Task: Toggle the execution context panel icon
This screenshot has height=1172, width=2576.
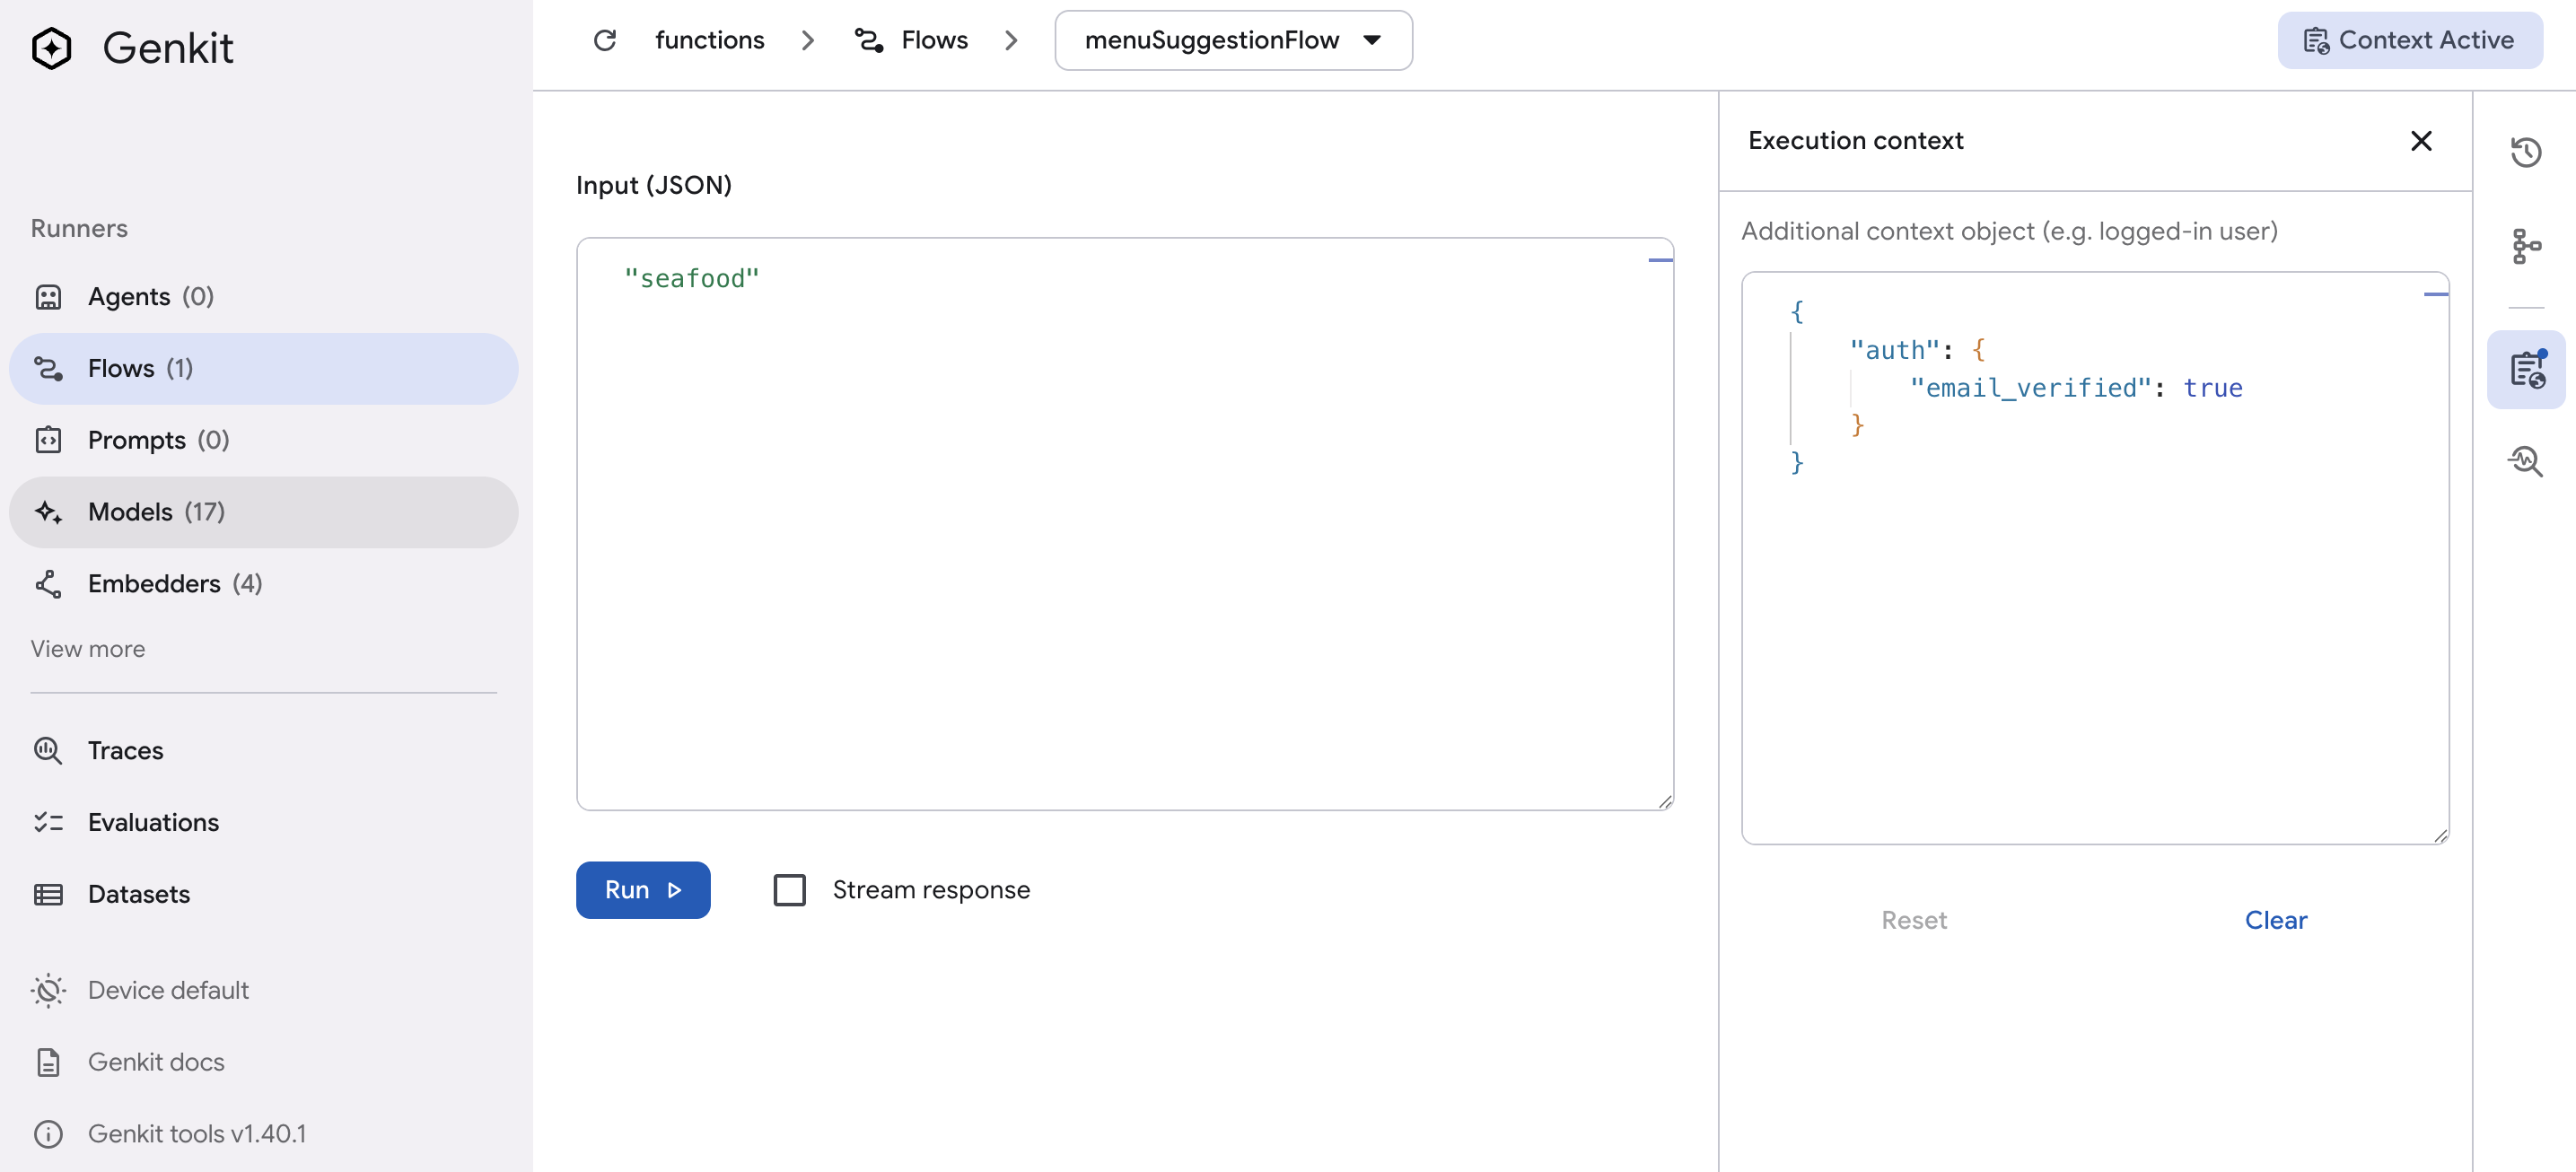Action: pos(2526,369)
